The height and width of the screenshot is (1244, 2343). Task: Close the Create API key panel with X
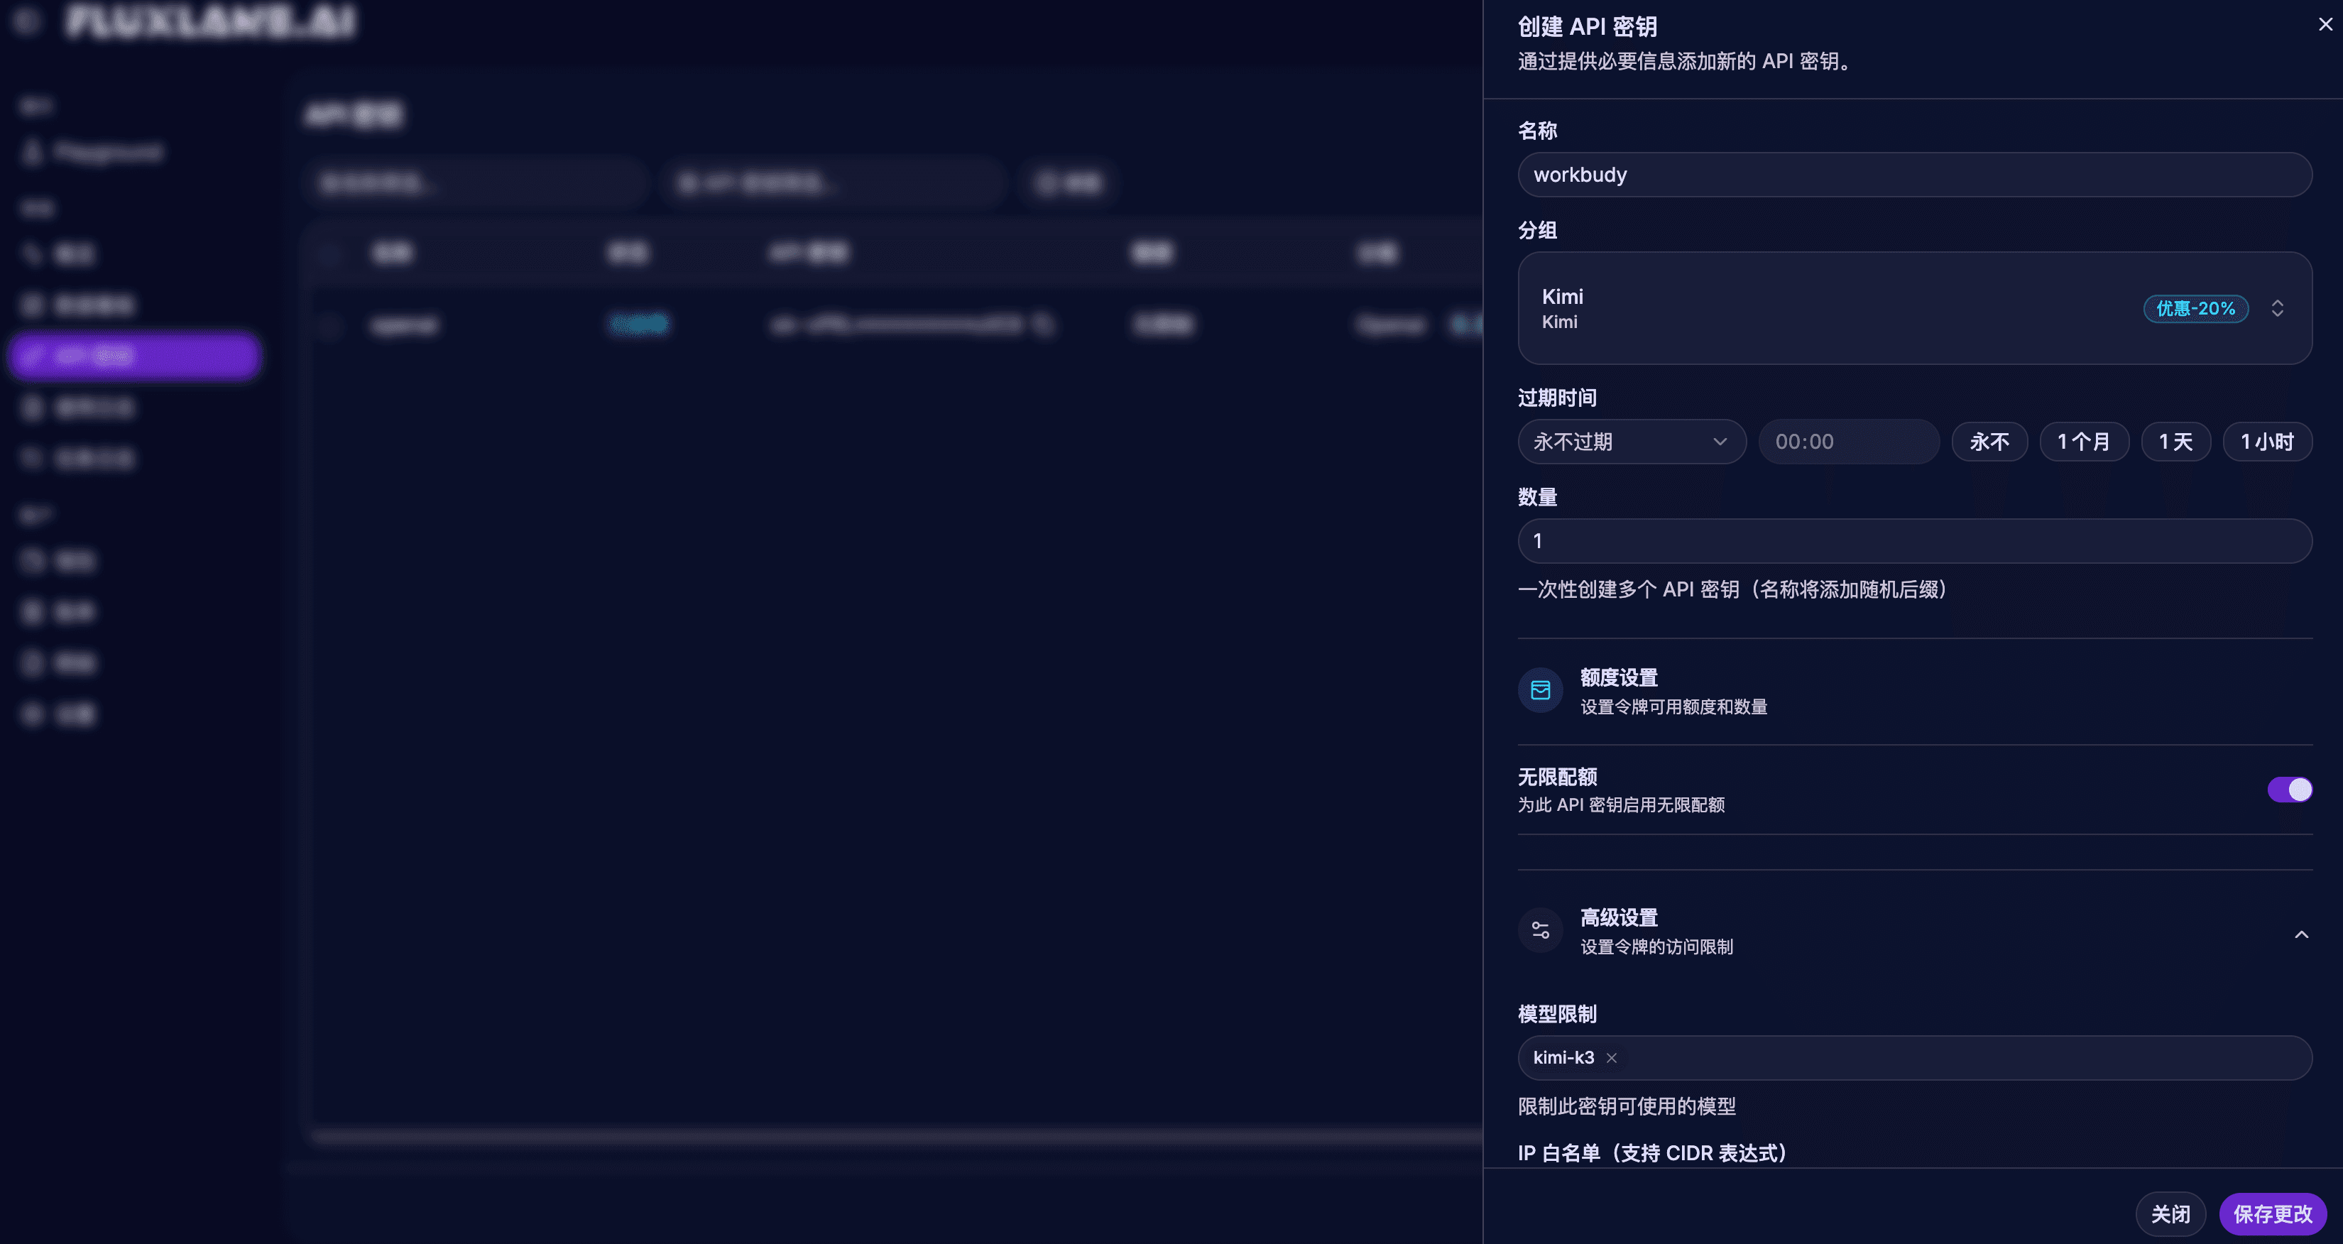(2325, 25)
